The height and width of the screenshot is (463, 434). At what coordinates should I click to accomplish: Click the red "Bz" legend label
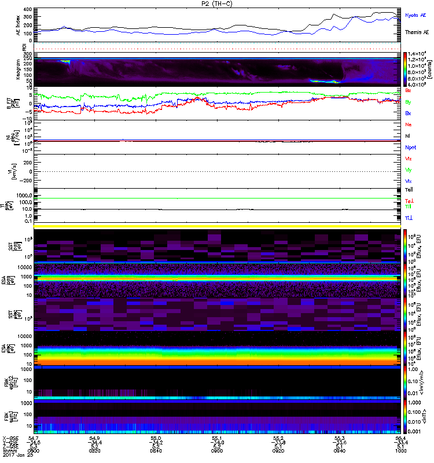(408, 90)
